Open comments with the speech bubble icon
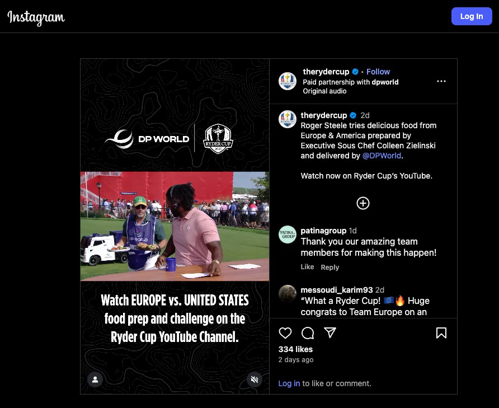This screenshot has width=499, height=408. point(308,333)
